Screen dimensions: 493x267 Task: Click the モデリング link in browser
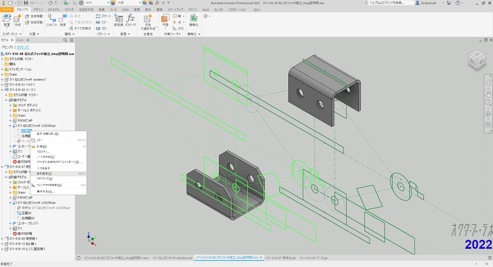[x=23, y=47]
